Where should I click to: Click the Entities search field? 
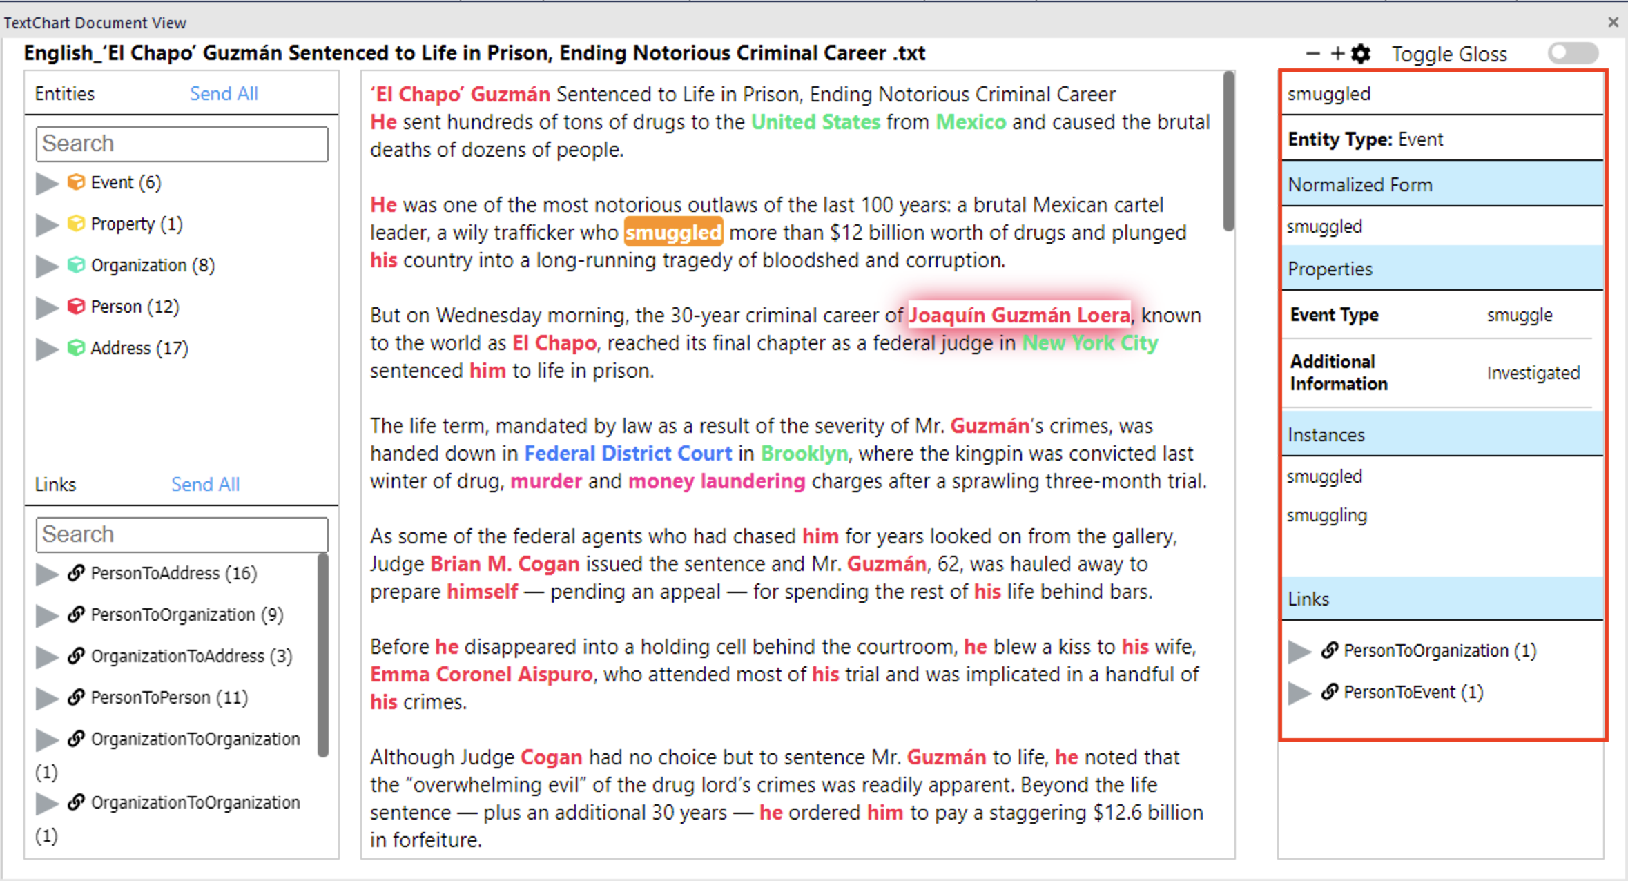[x=182, y=144]
